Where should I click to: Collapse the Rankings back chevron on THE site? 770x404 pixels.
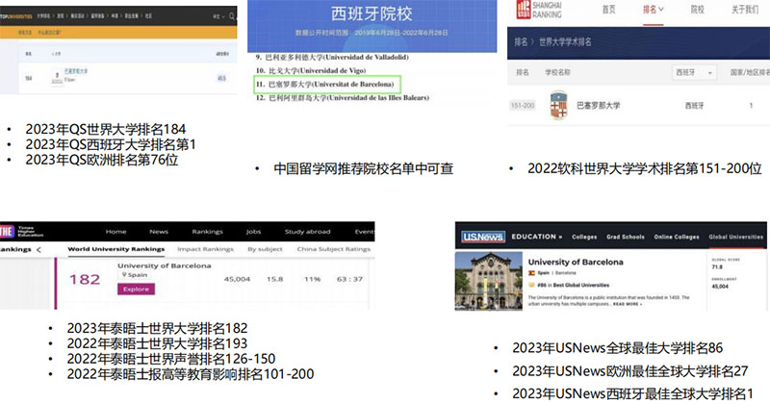pos(38,250)
